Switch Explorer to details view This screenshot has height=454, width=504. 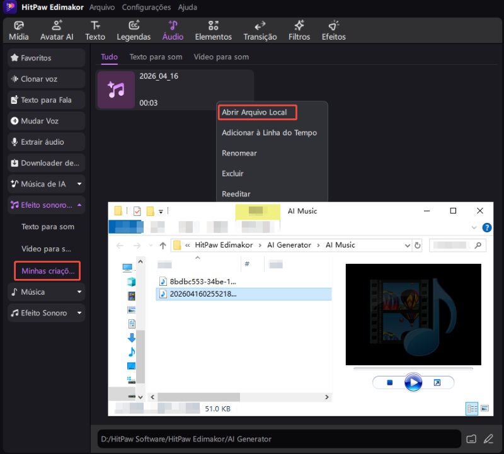point(472,409)
